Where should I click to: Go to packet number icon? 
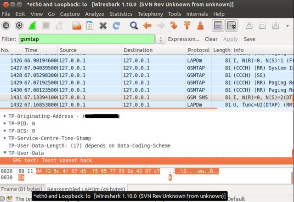point(174,25)
